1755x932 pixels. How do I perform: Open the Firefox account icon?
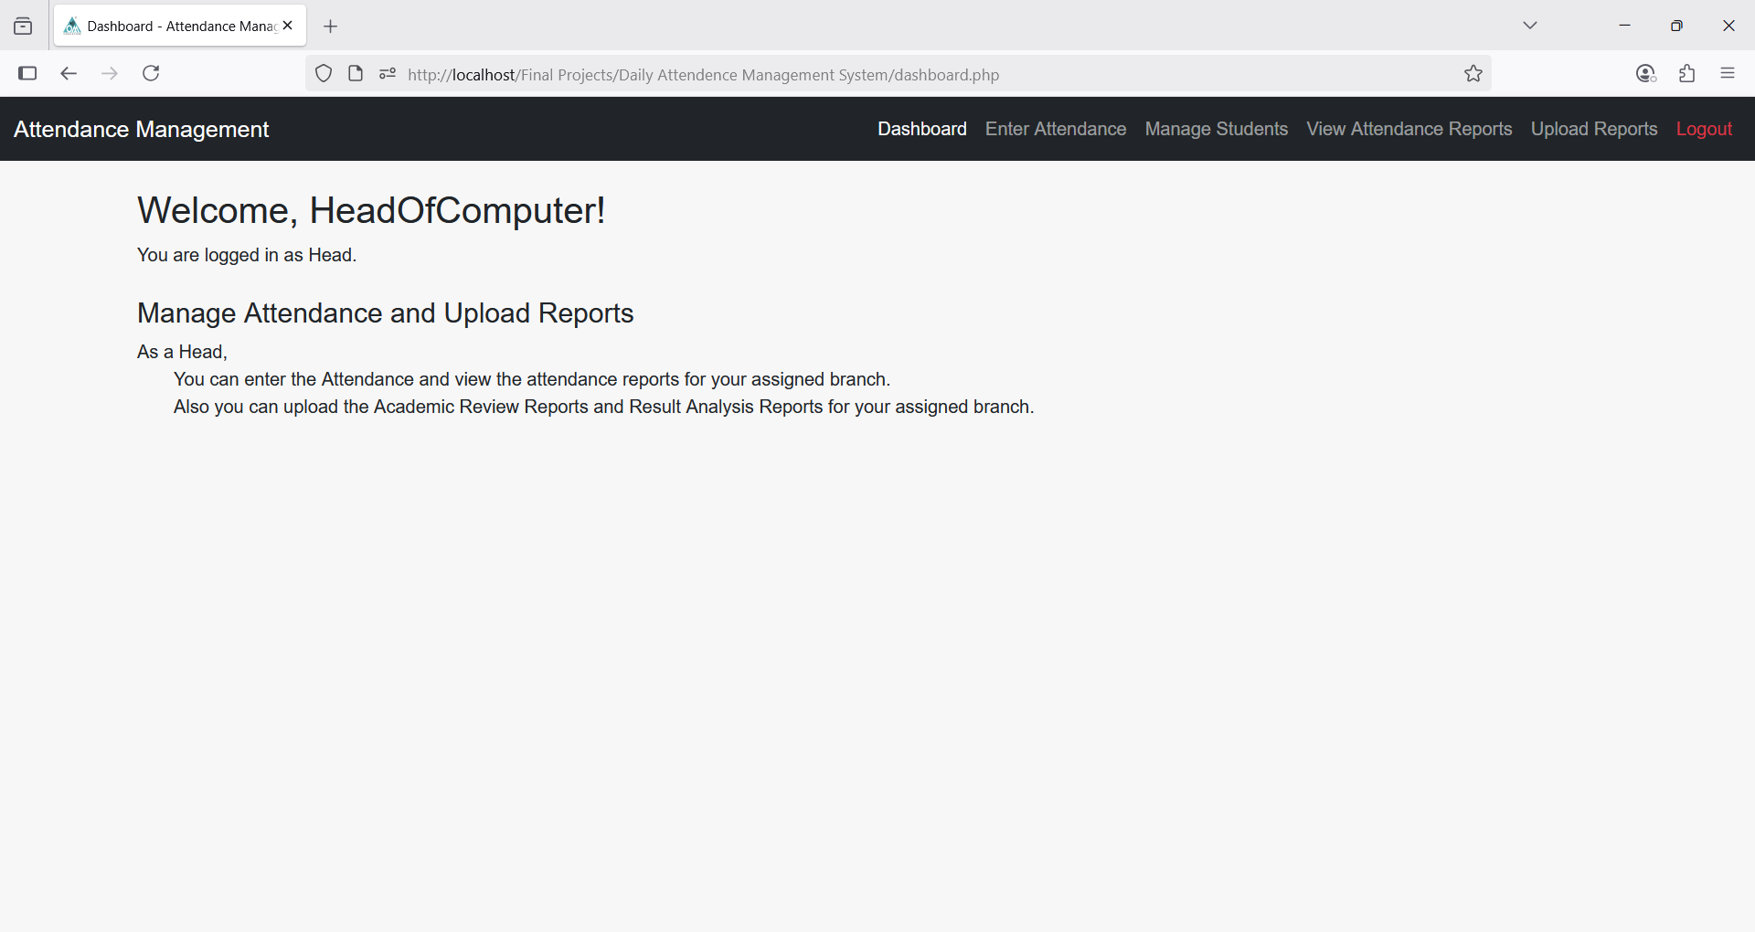[1645, 74]
